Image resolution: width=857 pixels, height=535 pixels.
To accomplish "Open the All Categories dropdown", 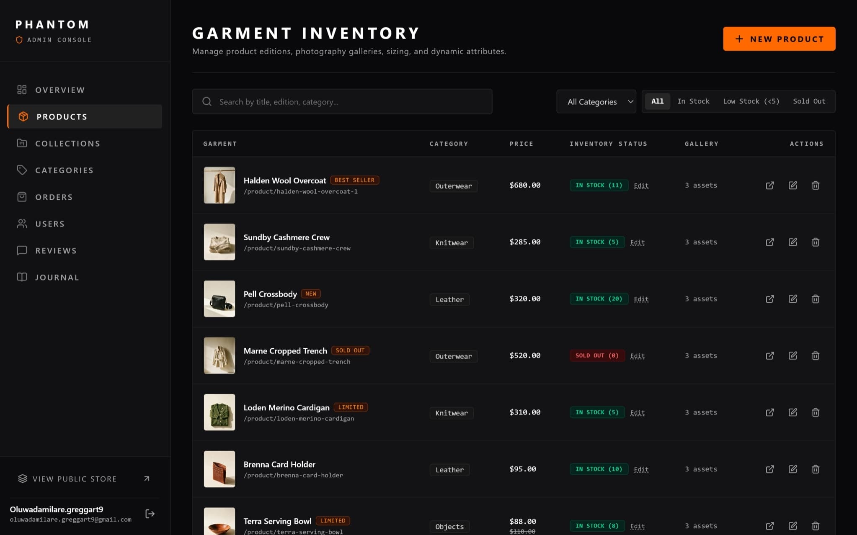I will [596, 102].
